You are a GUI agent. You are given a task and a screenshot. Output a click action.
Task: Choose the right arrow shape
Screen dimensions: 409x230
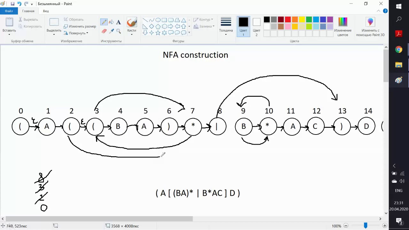click(171, 26)
